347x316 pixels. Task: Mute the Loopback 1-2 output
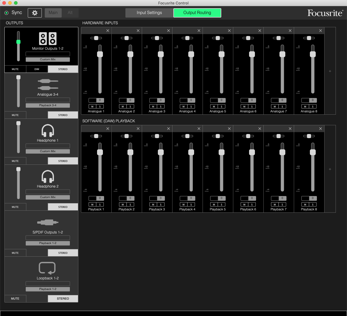click(15, 298)
